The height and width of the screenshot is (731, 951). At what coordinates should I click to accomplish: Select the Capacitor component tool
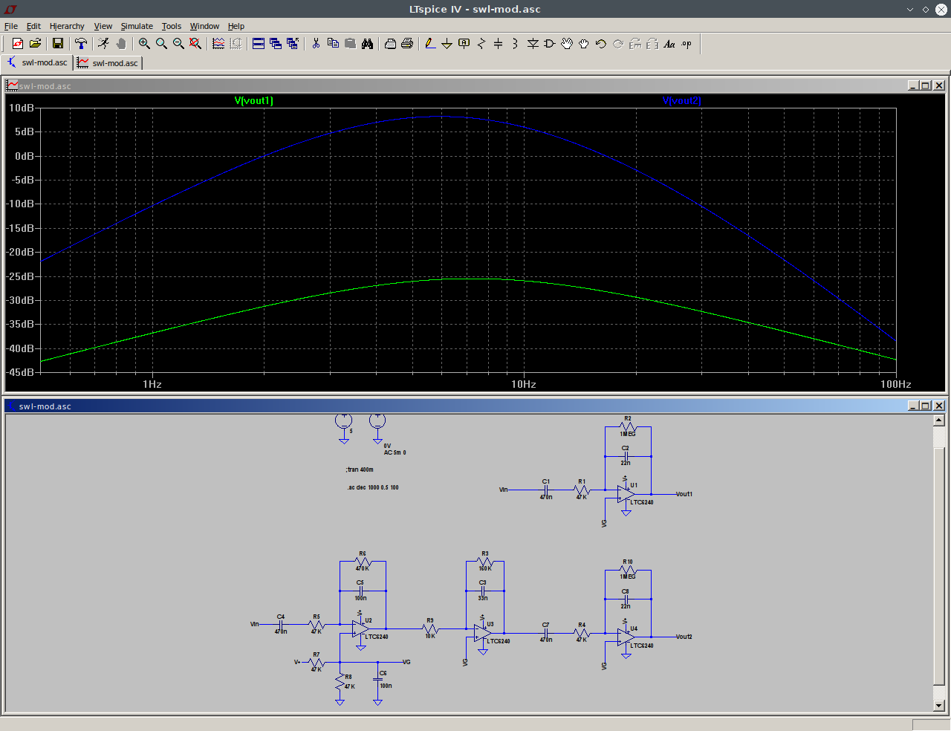coord(498,44)
